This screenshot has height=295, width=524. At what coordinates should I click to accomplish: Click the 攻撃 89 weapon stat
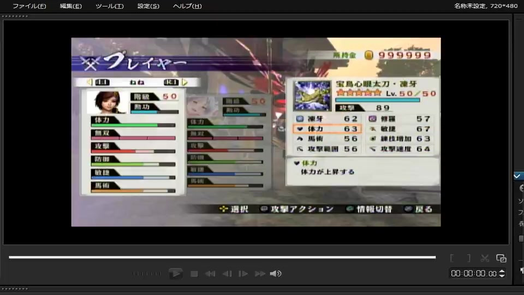[364, 108]
